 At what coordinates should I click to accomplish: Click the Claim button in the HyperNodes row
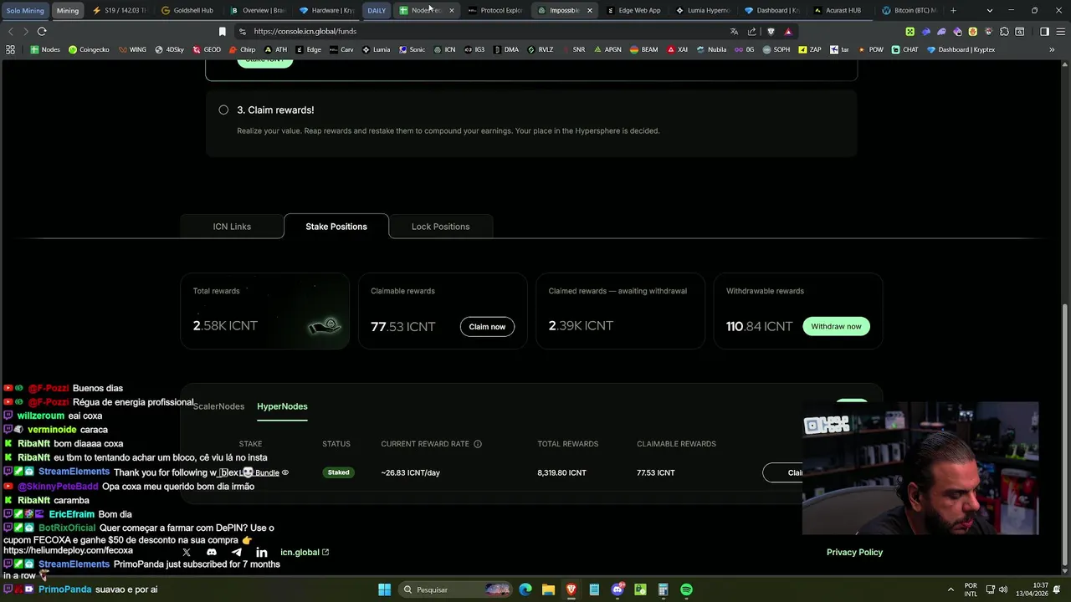pyautogui.click(x=782, y=472)
